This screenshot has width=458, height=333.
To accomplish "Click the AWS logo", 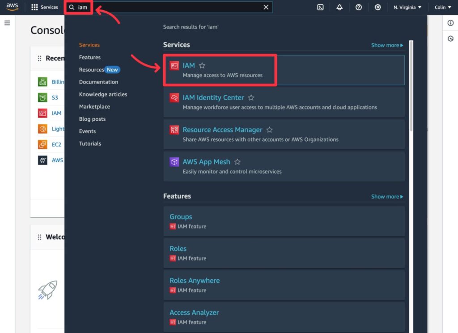I will click(12, 7).
